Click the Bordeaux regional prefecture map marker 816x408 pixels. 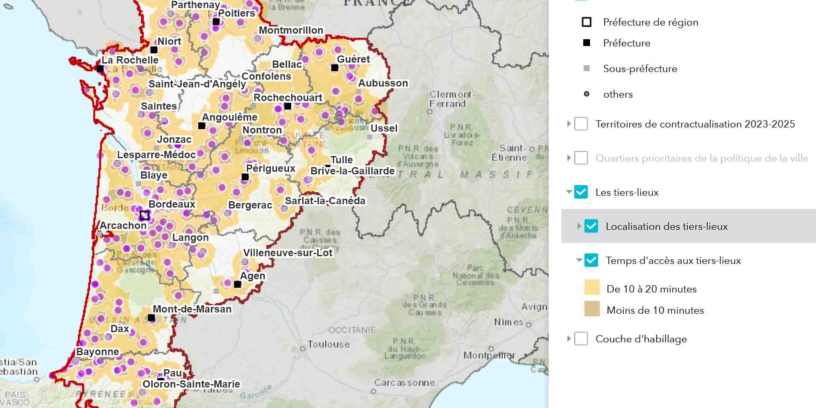click(x=145, y=215)
